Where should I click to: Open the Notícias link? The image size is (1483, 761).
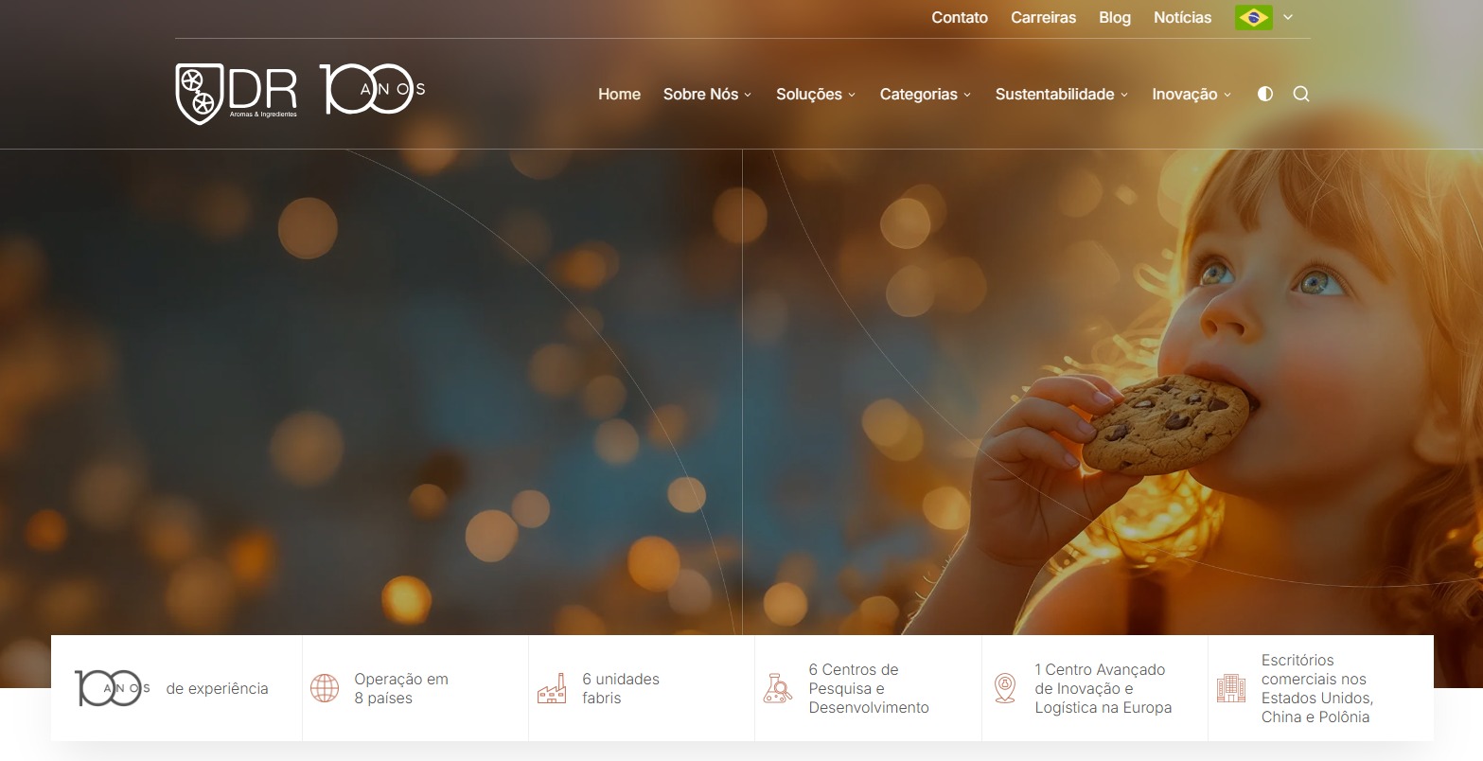pyautogui.click(x=1183, y=17)
